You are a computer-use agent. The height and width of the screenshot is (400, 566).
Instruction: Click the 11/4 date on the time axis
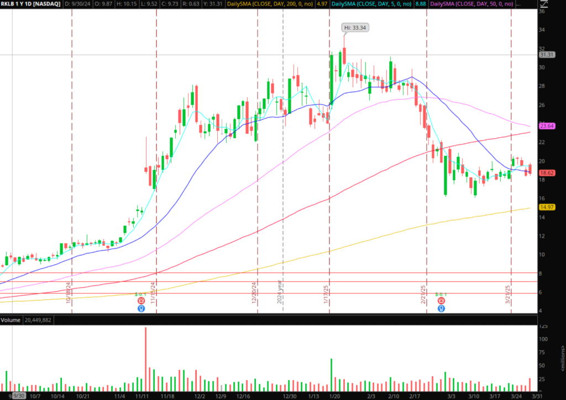pos(119,396)
